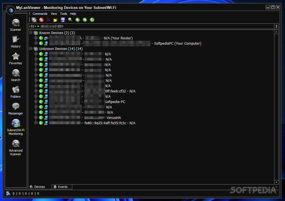Click the red circle stop icon
Screen dimensions: 285x201
(41, 20)
